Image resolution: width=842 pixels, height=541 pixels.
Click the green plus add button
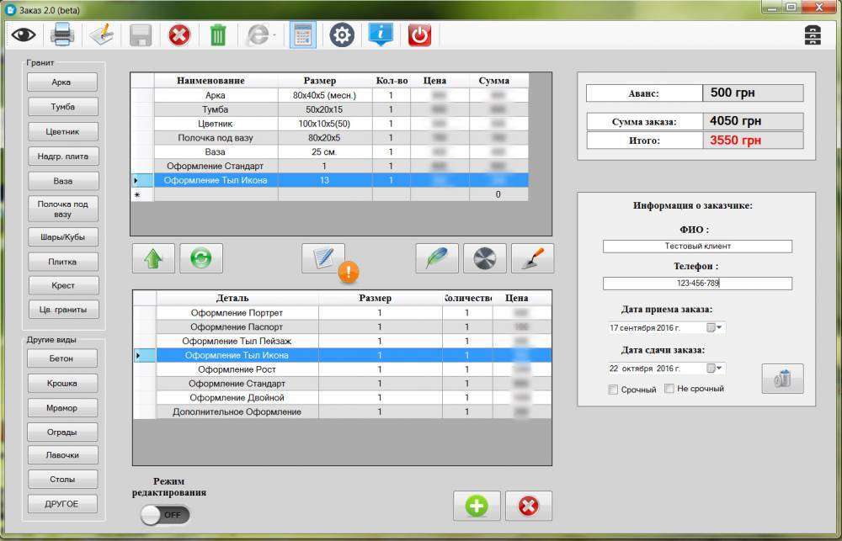pyautogui.click(x=477, y=506)
